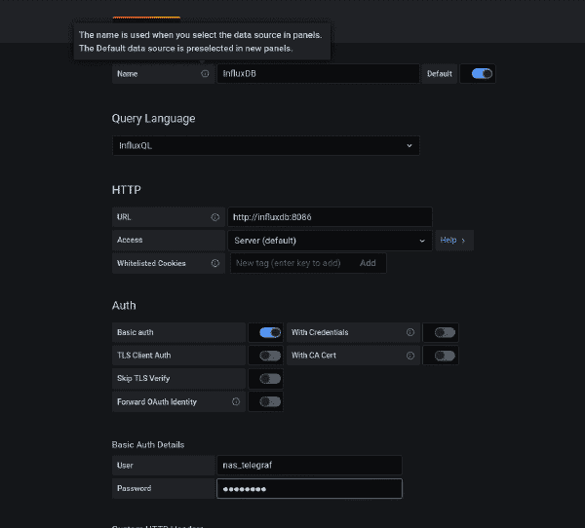The image size is (585, 528).
Task: Disable the Basic auth switch
Action: click(x=270, y=332)
